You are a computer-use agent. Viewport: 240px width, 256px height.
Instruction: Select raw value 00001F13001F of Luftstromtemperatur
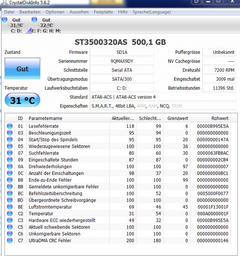213,207
